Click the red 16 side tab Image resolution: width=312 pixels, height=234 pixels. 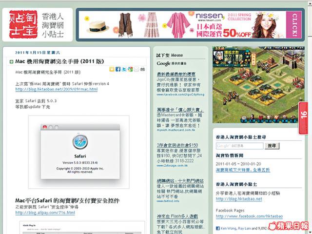(303, 118)
